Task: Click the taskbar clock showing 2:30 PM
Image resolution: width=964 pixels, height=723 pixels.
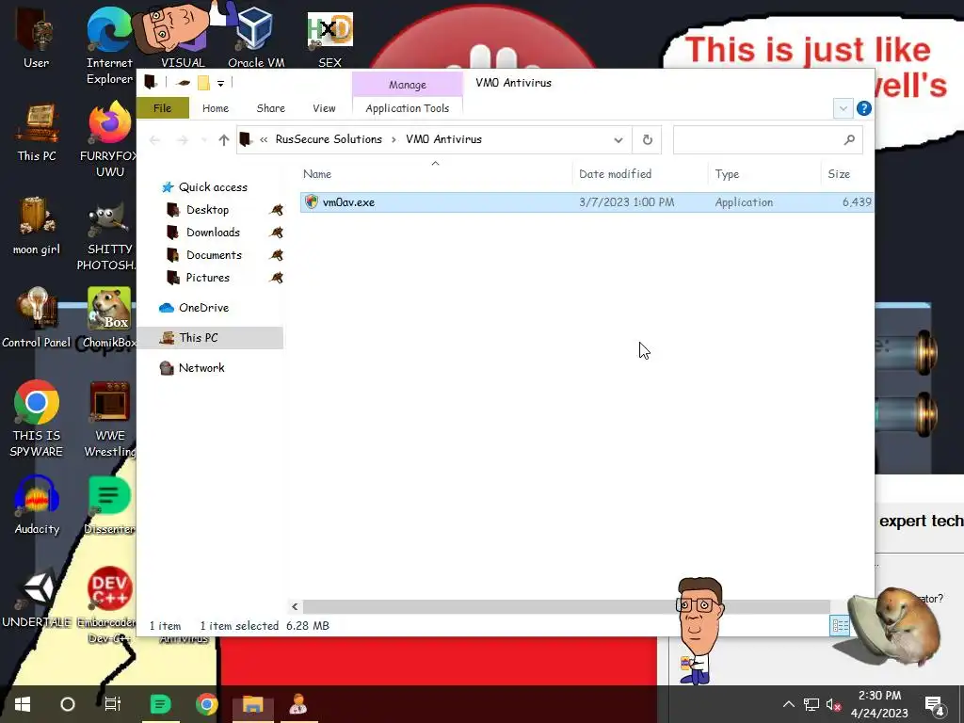Action: point(879,704)
